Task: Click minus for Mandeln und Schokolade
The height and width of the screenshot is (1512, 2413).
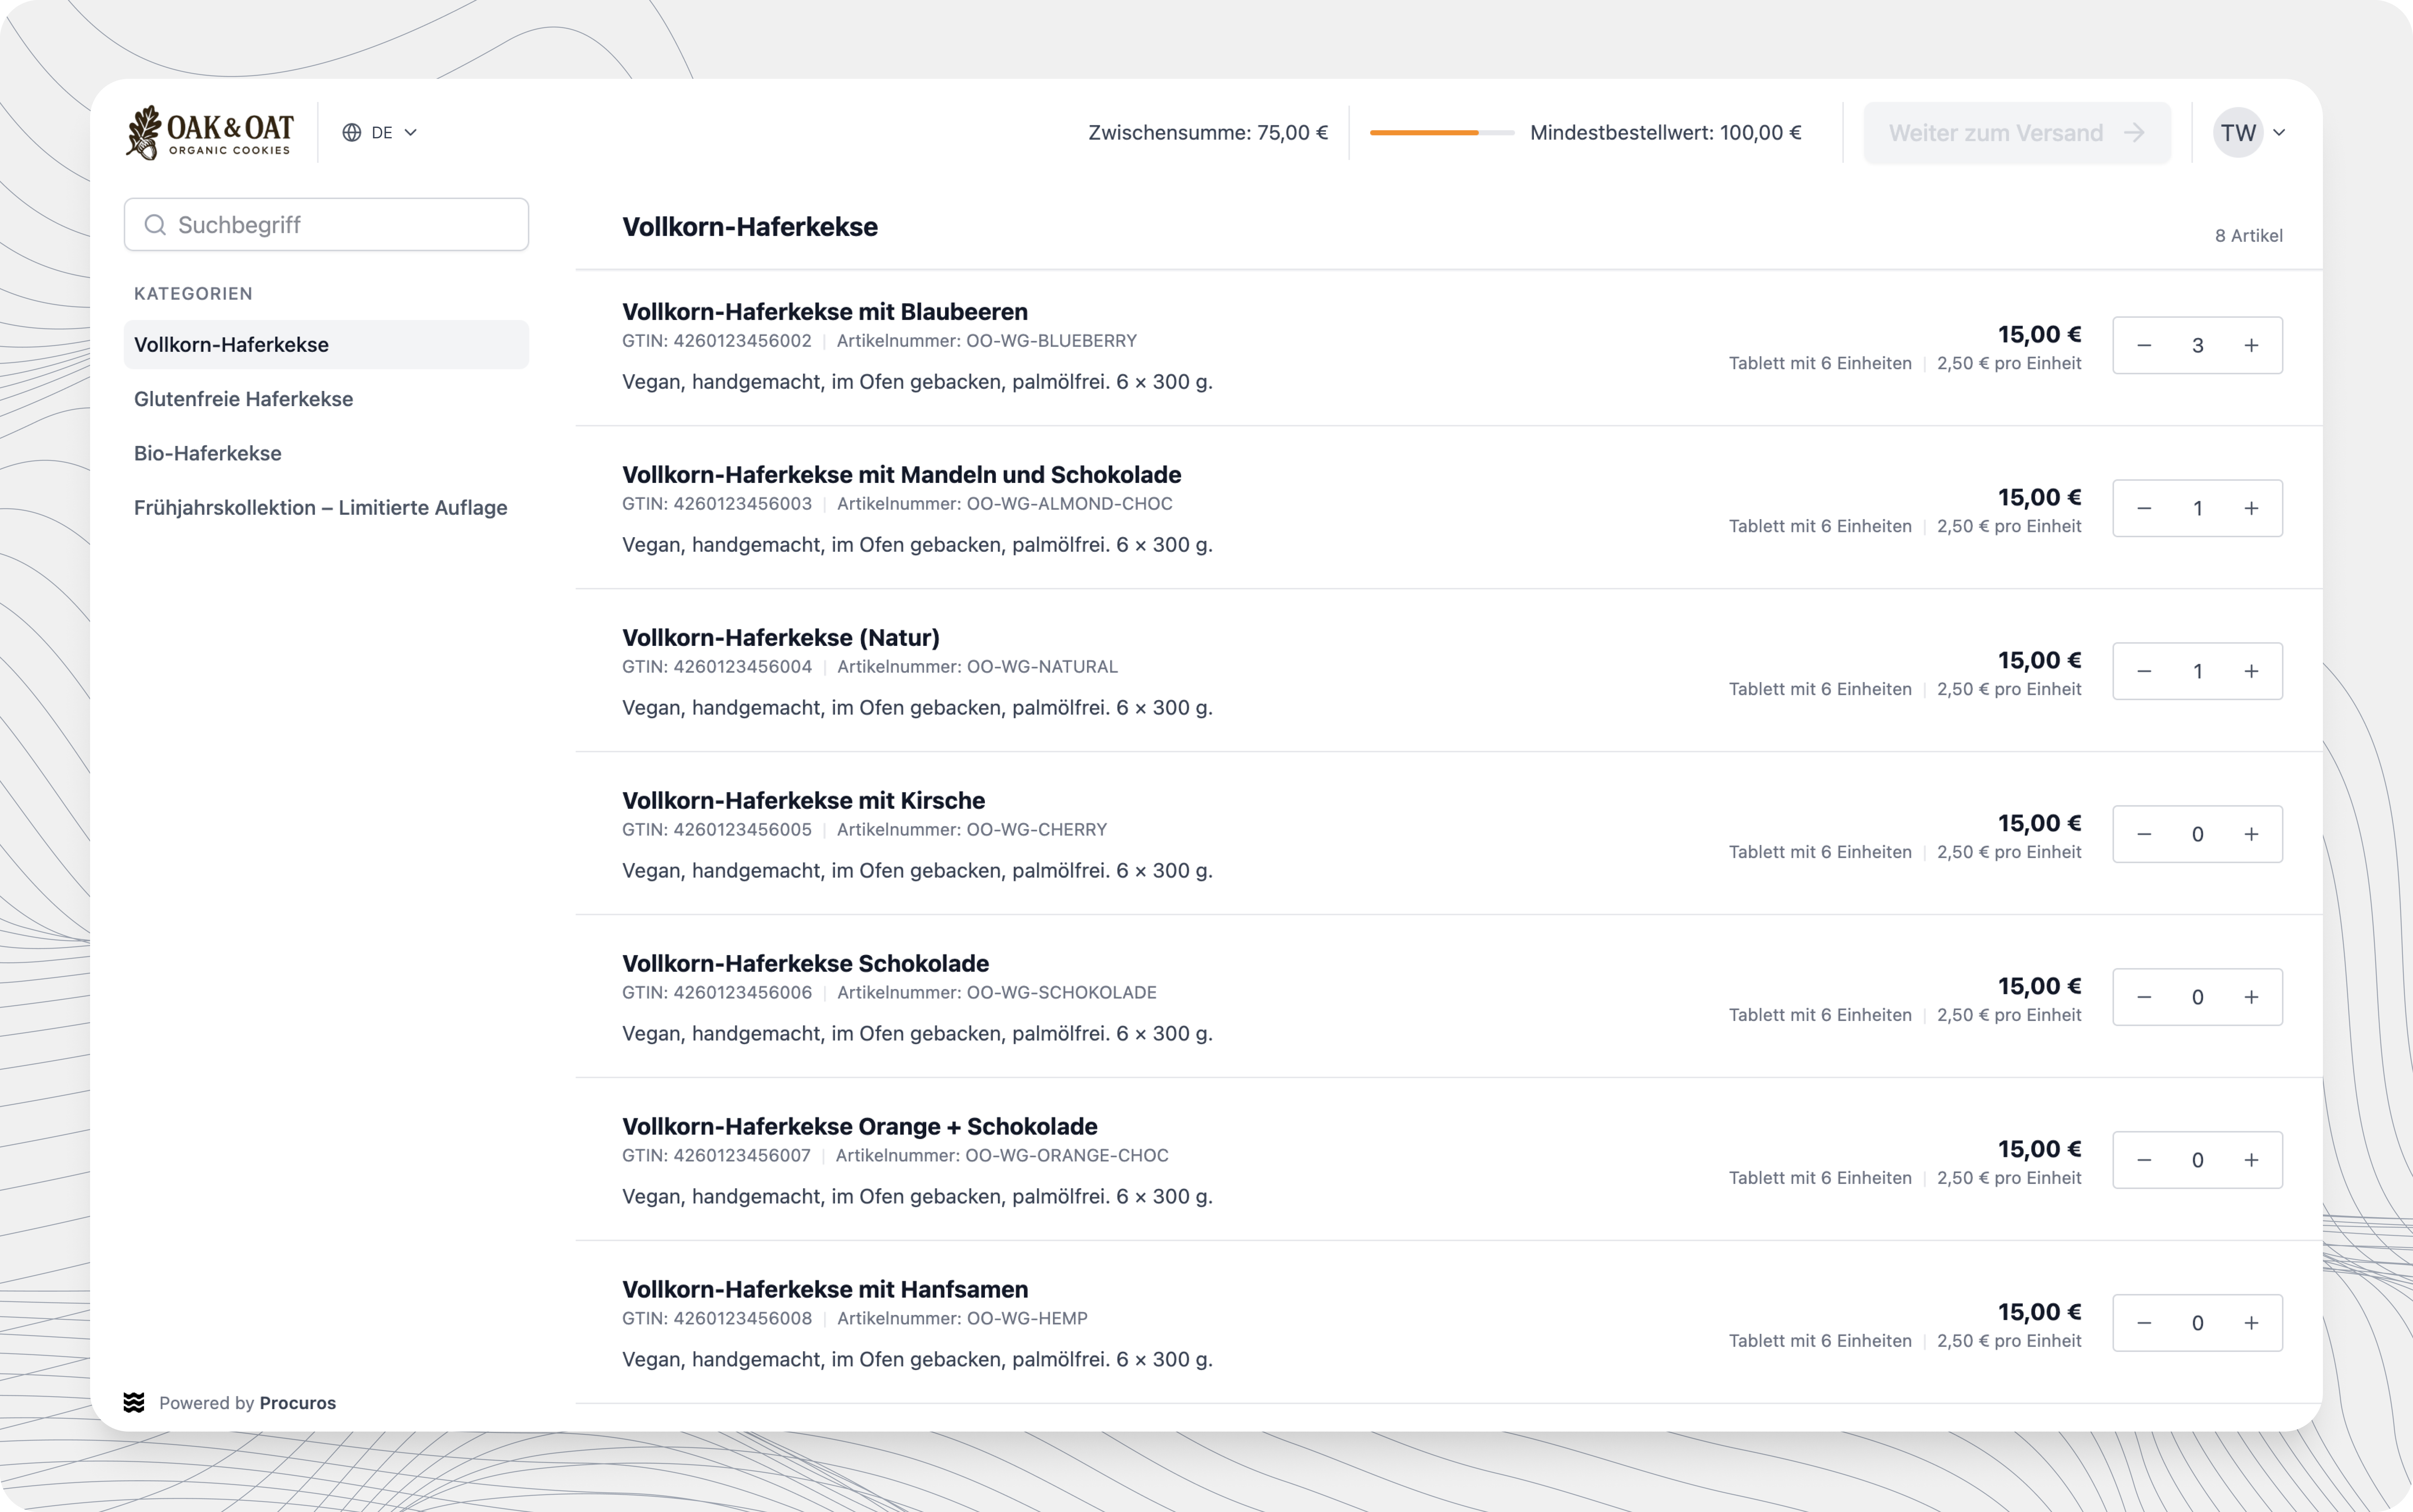Action: (2143, 508)
